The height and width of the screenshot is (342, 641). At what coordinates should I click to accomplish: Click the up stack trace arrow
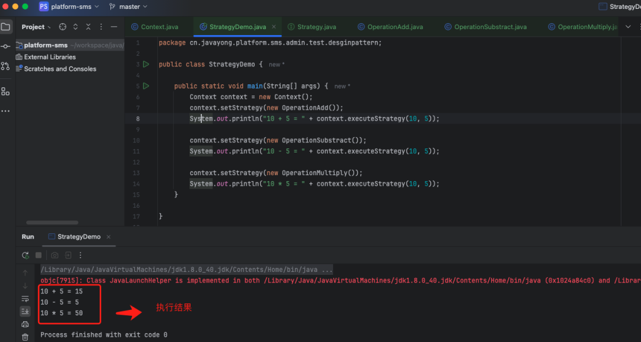pyautogui.click(x=26, y=273)
